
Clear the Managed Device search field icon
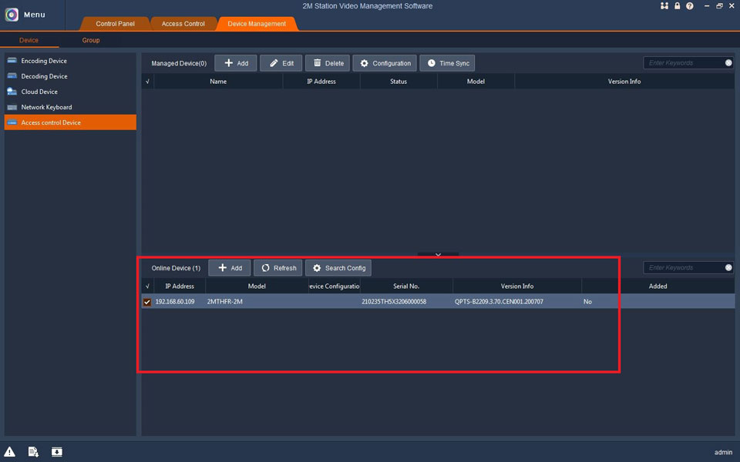(x=728, y=63)
